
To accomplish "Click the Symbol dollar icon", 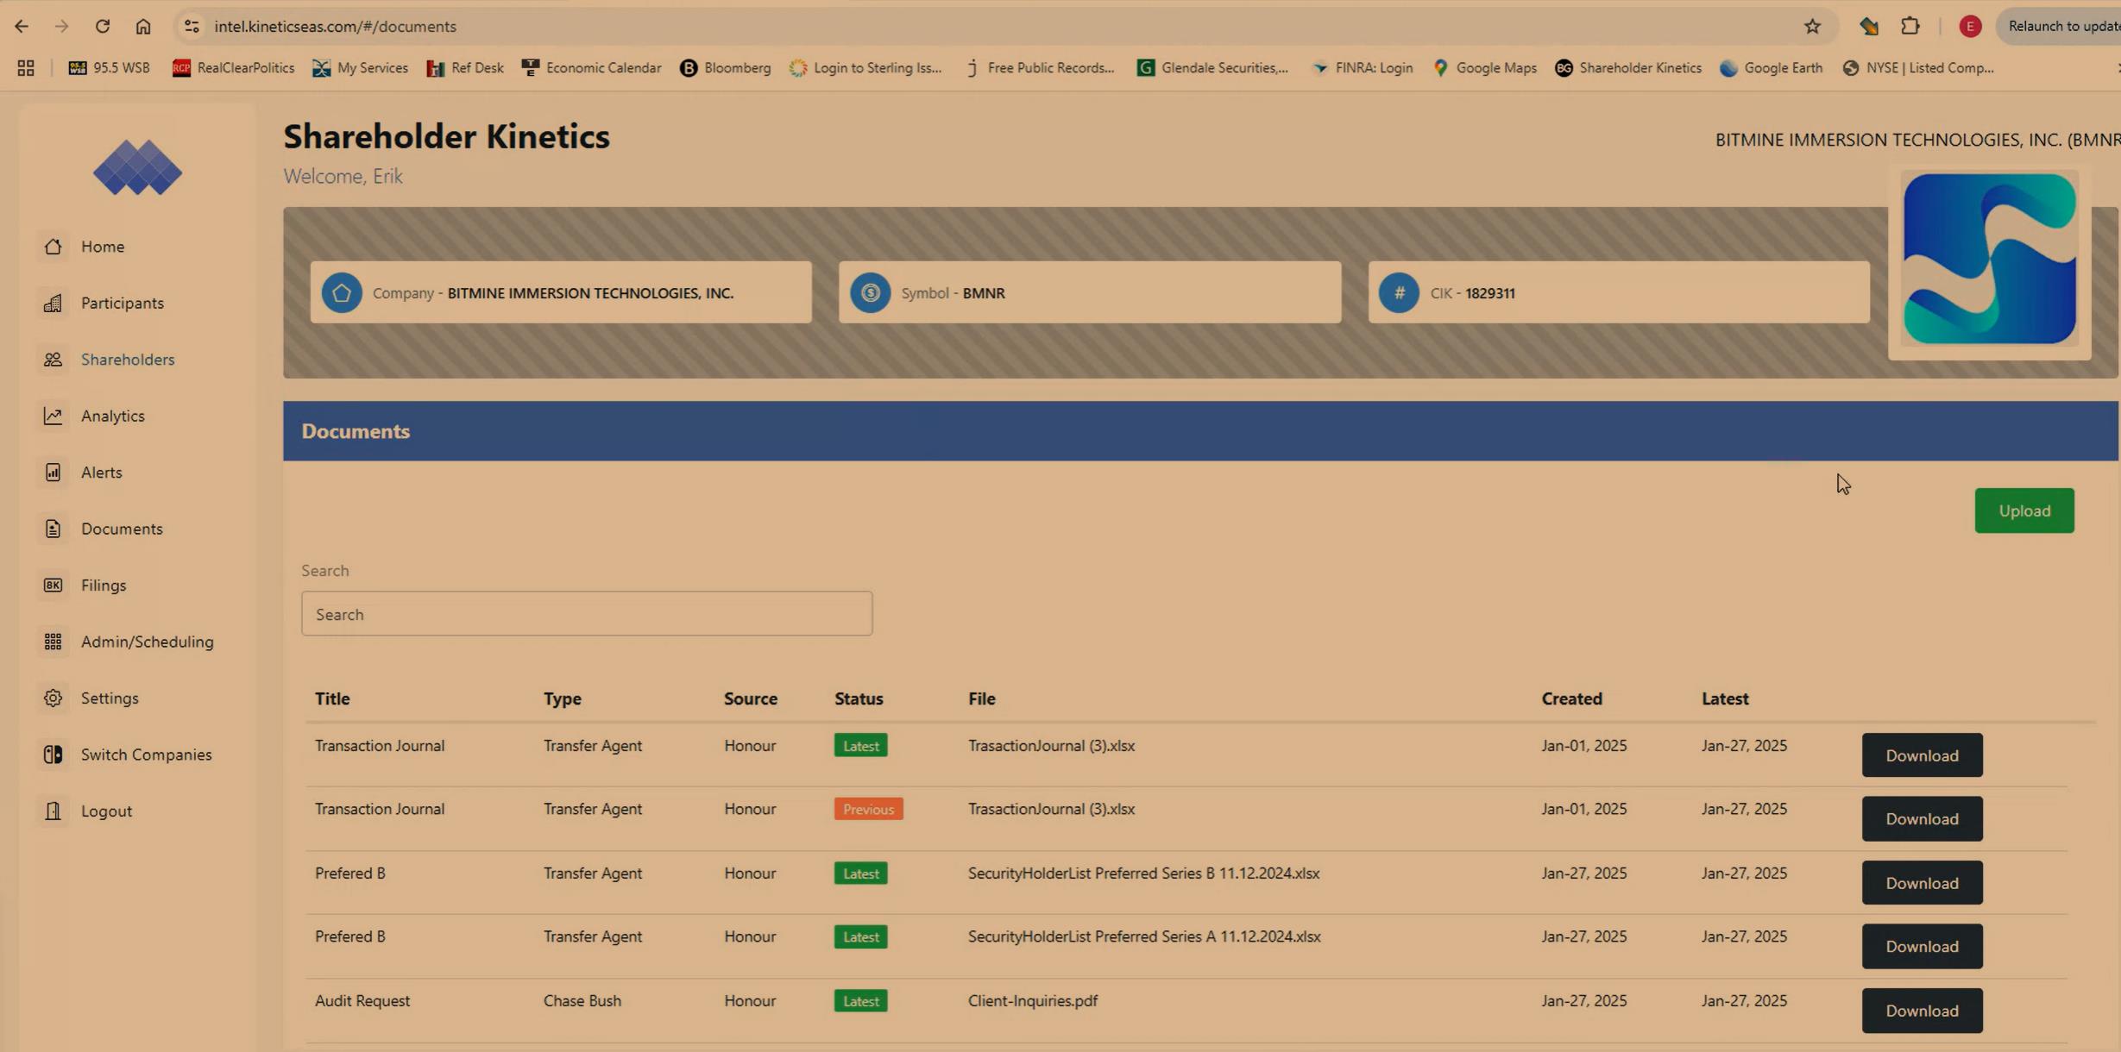I will tap(870, 293).
